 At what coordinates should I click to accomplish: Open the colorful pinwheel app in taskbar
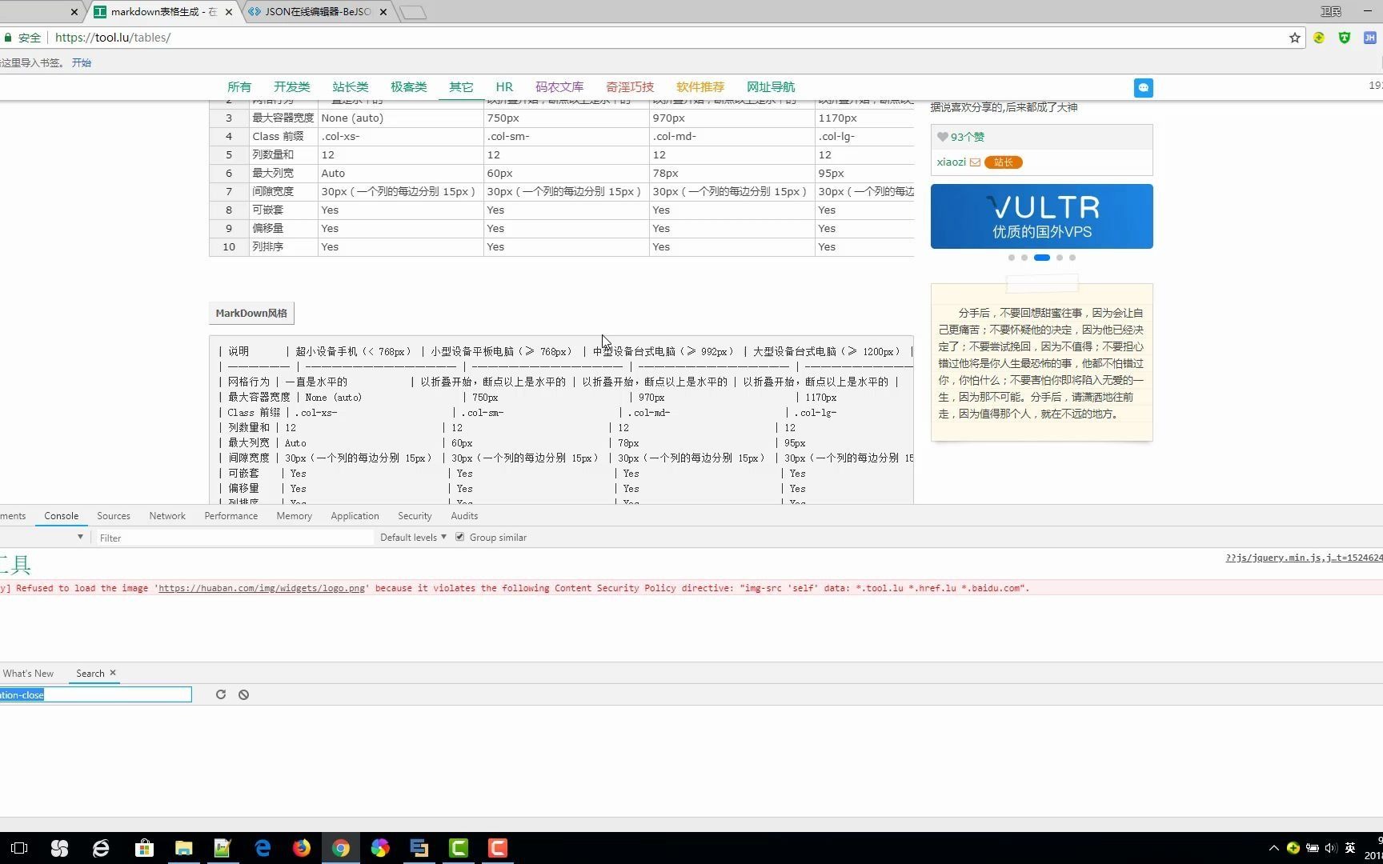(x=380, y=848)
